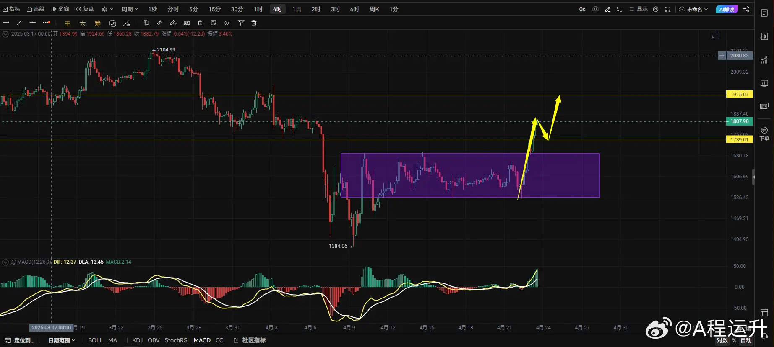Enter fullscreen mode
The image size is (774, 347).
coord(668,9)
